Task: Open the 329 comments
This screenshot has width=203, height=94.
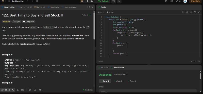Action: (x=21, y=90)
